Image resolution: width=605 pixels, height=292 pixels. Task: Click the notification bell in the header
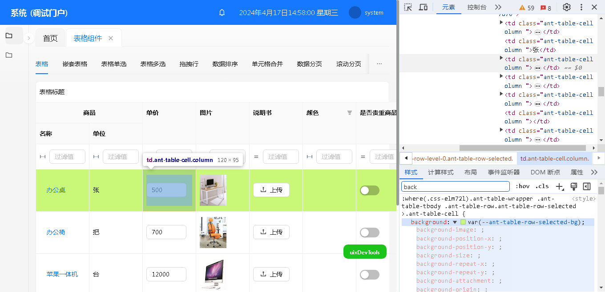point(222,13)
